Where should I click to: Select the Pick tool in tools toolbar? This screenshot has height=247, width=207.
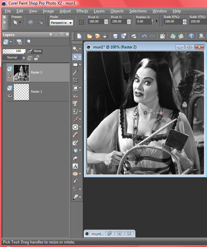(75, 57)
